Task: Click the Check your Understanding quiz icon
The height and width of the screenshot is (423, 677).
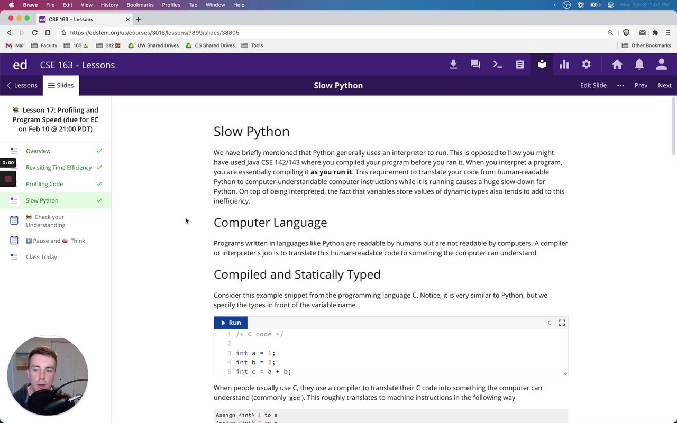Action: 14,220
